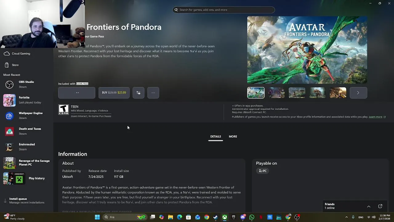Switch to the MORE tab

(233, 137)
